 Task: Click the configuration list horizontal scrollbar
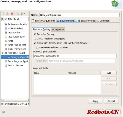(x=15, y=100)
